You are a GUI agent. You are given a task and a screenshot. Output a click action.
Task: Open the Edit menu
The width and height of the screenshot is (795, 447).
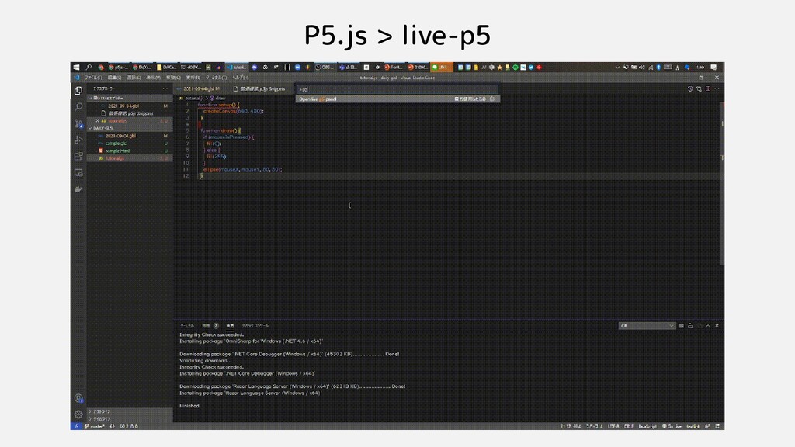[x=114, y=78]
